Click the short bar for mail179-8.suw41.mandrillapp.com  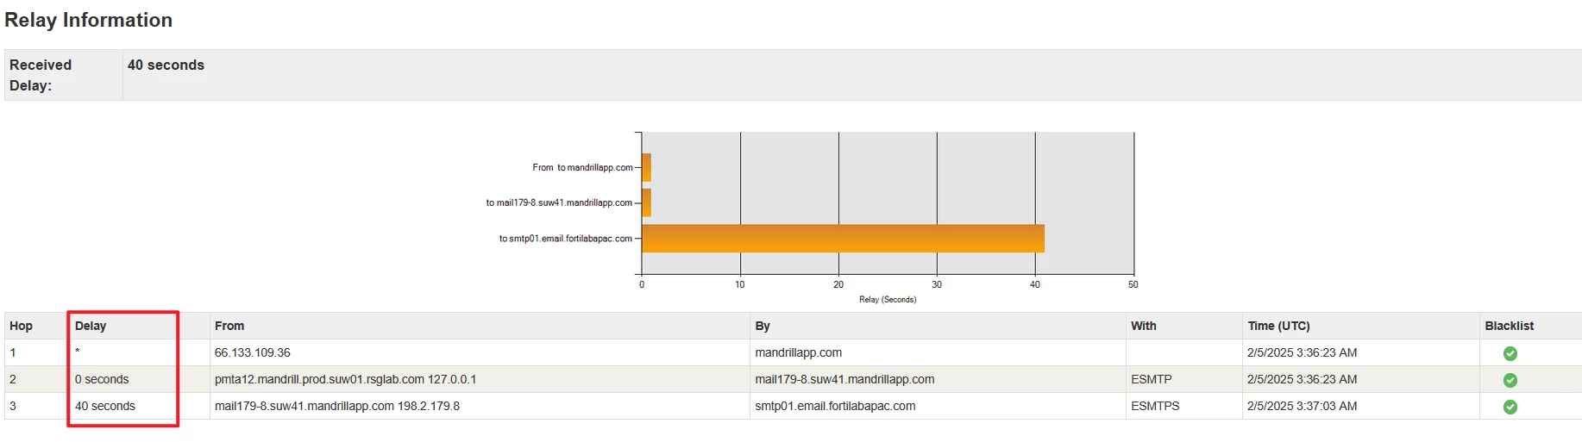(646, 202)
